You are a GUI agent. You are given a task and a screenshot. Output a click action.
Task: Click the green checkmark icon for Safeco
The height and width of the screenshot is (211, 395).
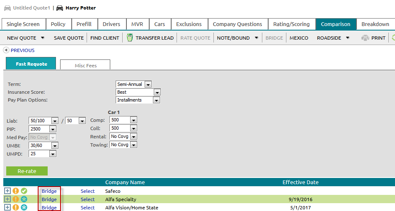(x=24, y=191)
